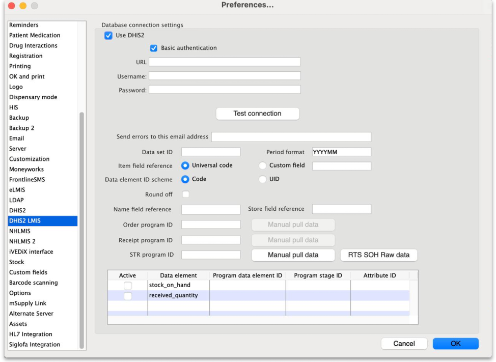Screen dimensions: 496x362
Task: Cancel the Preferences dialog
Action: 404,344
